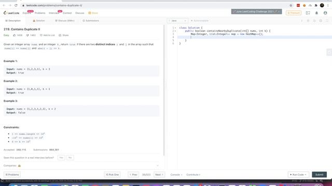Go to the Contest page

67,13
